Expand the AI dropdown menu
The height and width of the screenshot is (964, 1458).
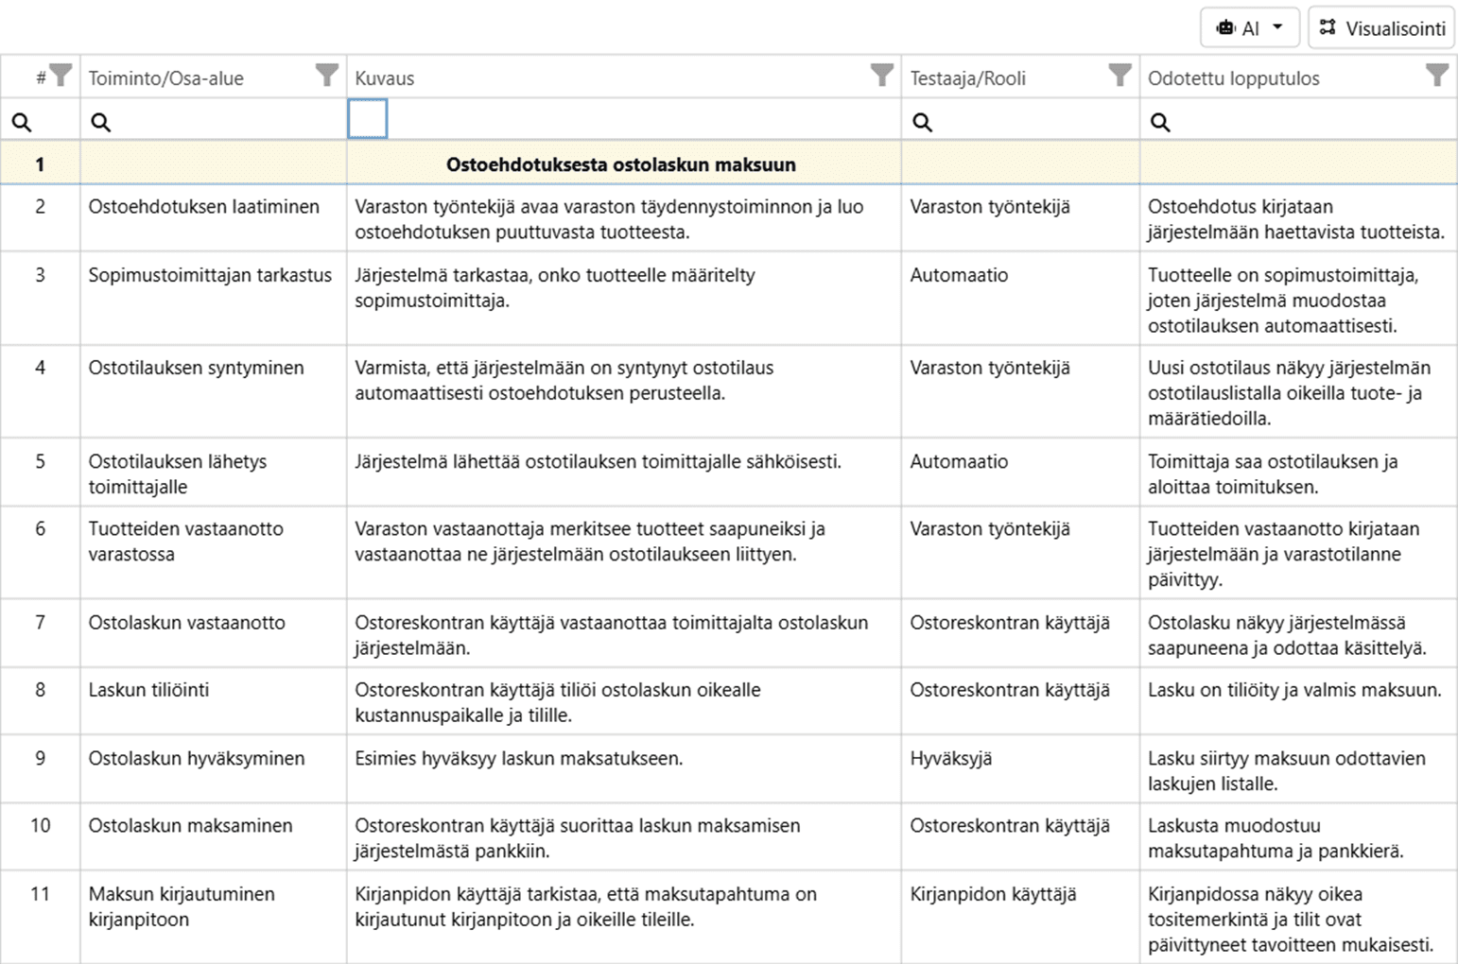pyautogui.click(x=1250, y=28)
